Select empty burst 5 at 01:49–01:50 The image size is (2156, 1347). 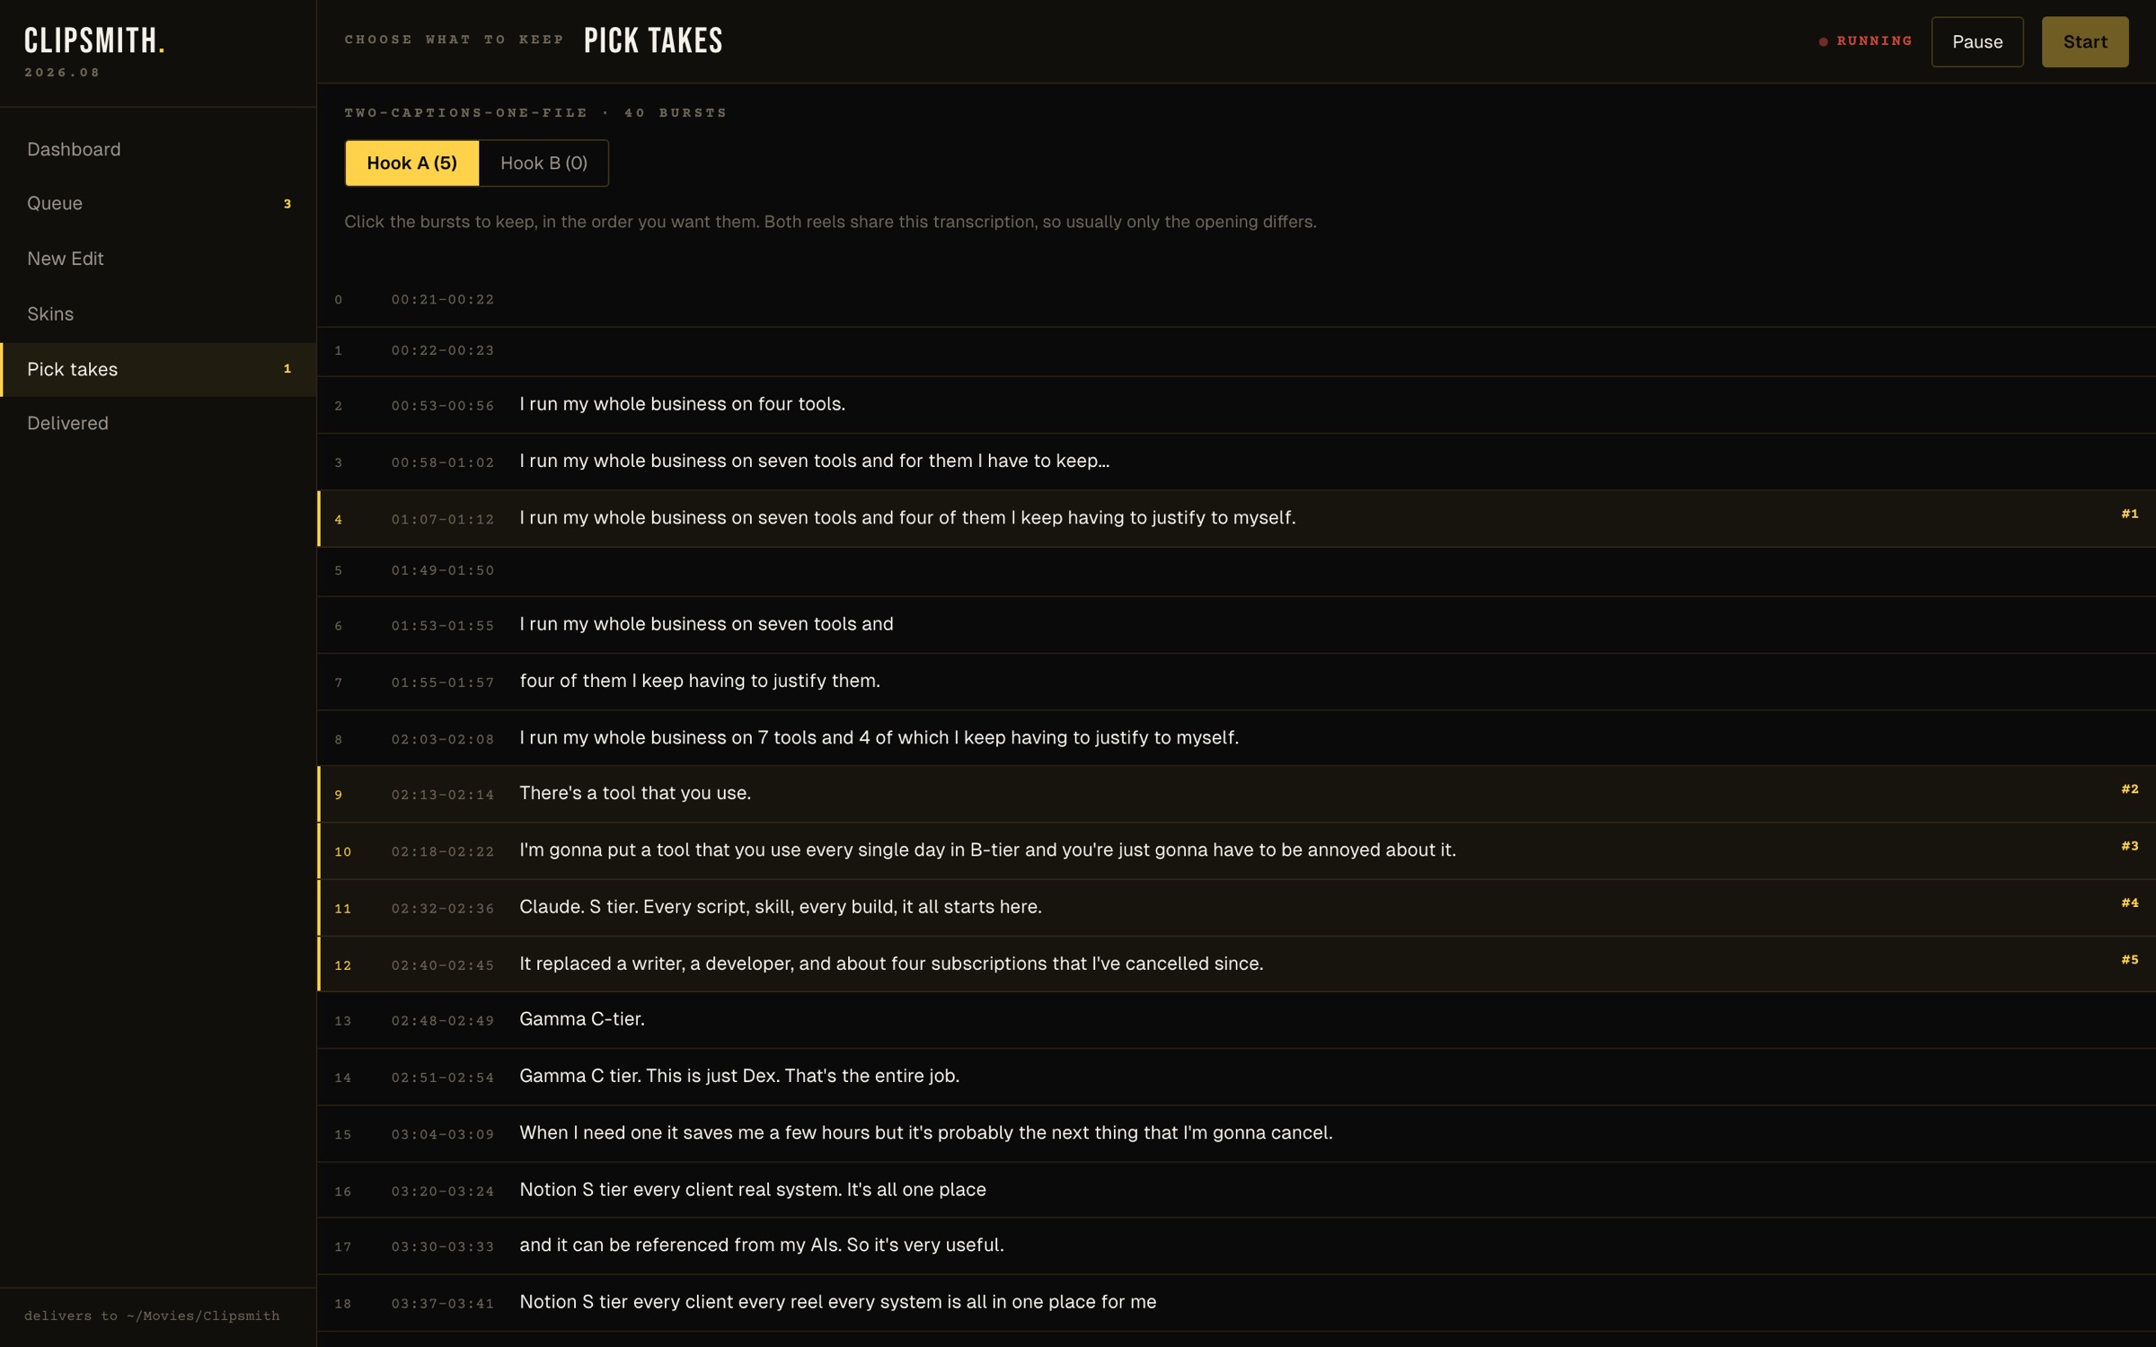click(x=1236, y=571)
